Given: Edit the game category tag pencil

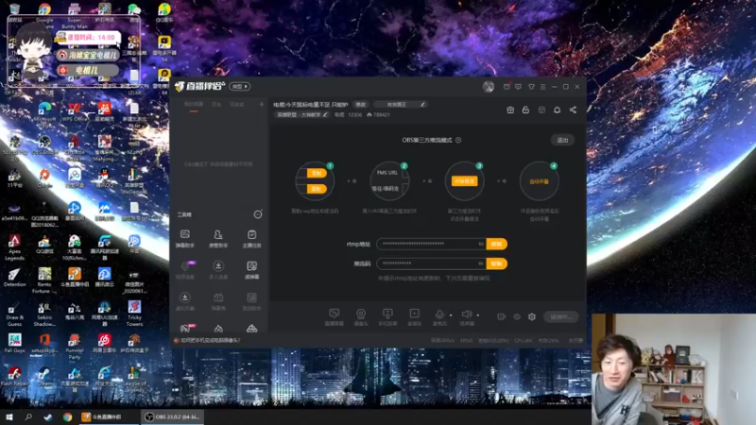Looking at the screenshot, I should pyautogui.click(x=325, y=114).
